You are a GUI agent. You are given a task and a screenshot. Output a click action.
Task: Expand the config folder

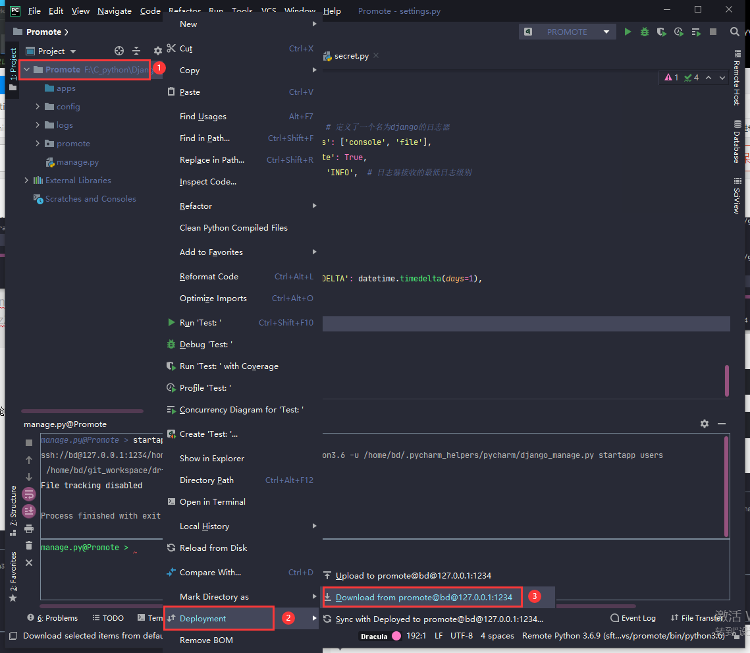tap(38, 106)
